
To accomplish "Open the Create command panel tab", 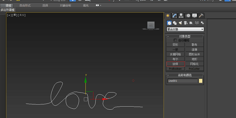I will tap(168, 16).
